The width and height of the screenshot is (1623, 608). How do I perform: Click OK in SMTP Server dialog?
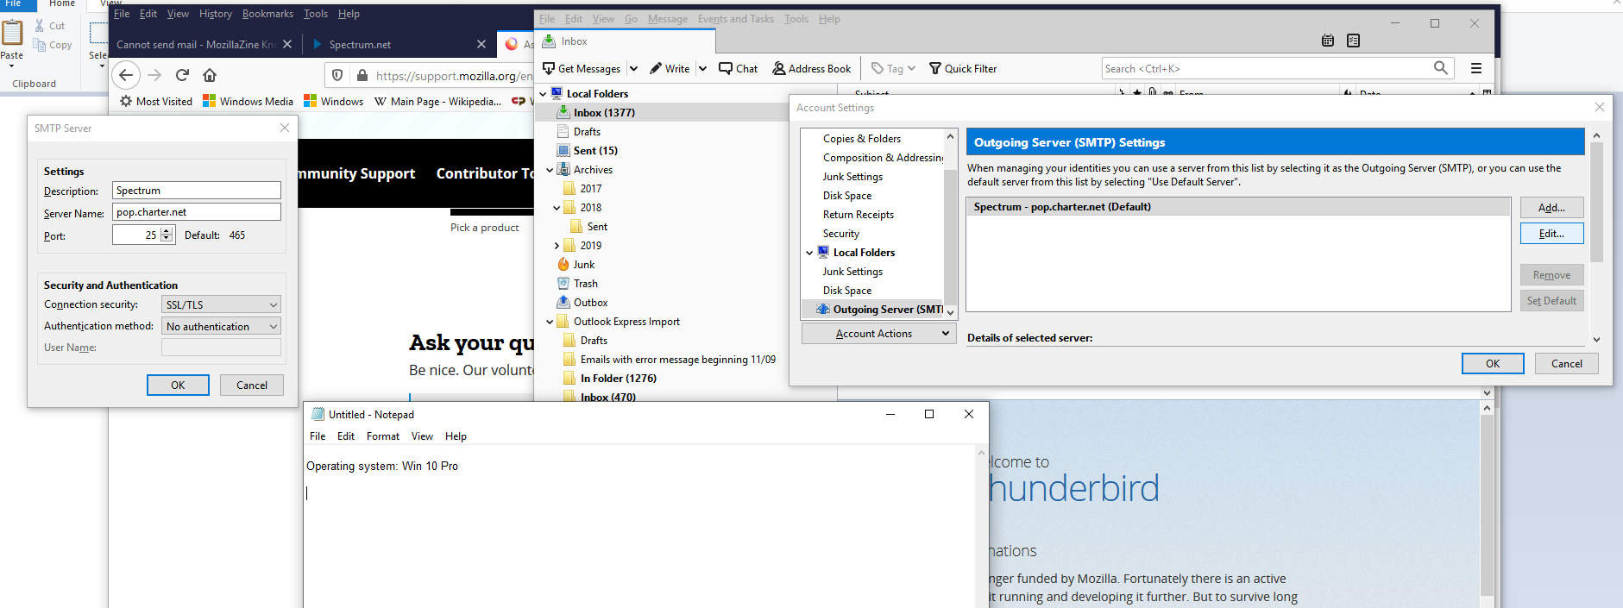pyautogui.click(x=178, y=385)
